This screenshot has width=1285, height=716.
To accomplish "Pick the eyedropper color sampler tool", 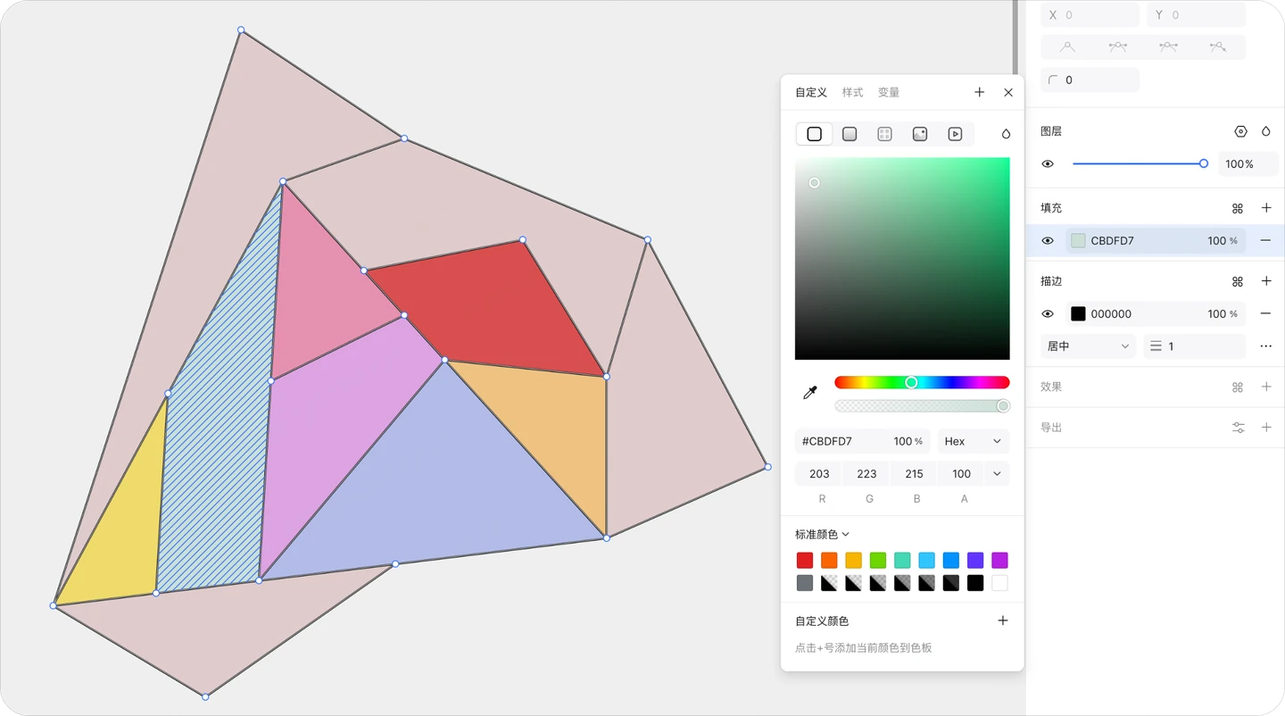I will (810, 393).
